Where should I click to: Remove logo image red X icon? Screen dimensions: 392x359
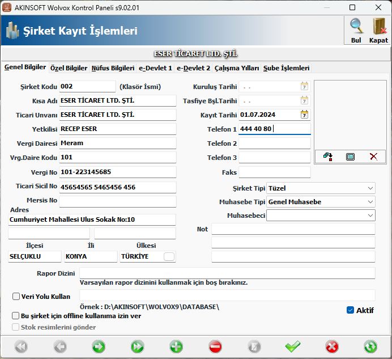(373, 157)
